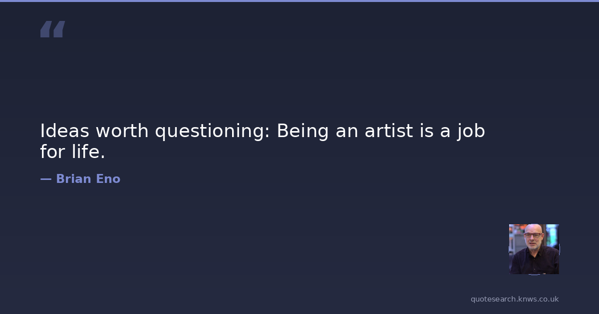
Task: Click the purple accent bar at top
Action: pyautogui.click(x=299, y=1)
